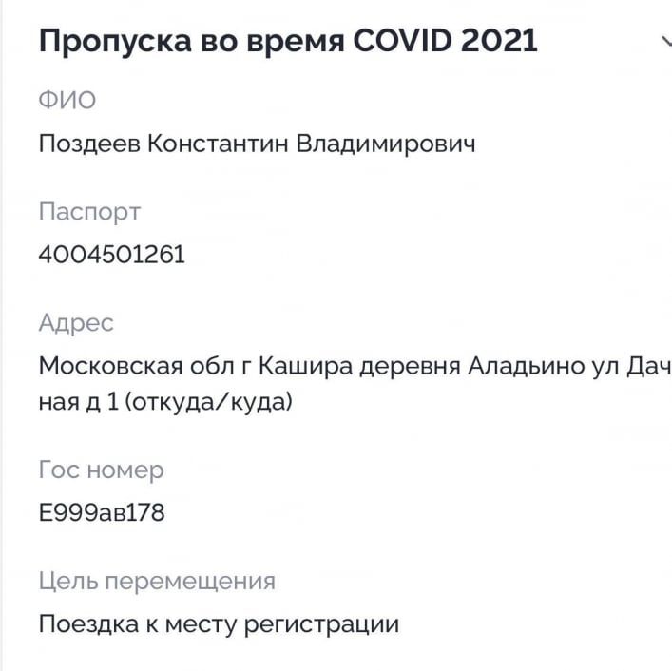Collapse the Пропуска во время COVID 2021 chevron

coord(664,41)
